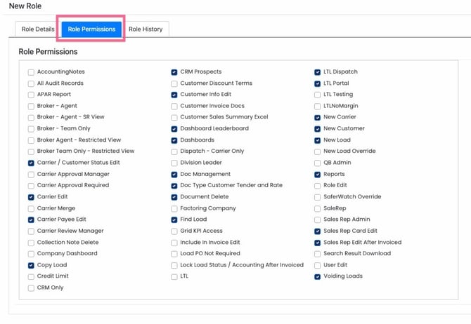Uncheck the Find Load permission

pyautogui.click(x=174, y=220)
